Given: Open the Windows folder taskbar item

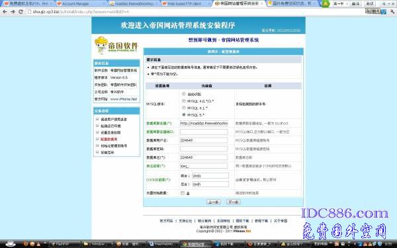Looking at the screenshot, I should point(97,244).
